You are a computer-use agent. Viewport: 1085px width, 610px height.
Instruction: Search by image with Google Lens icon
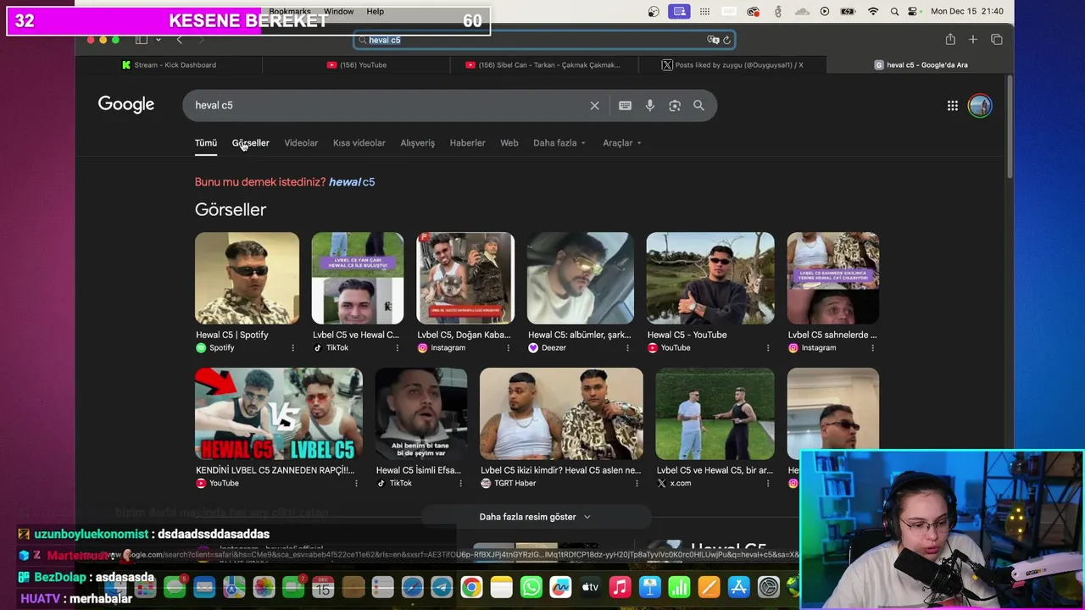pyautogui.click(x=675, y=106)
